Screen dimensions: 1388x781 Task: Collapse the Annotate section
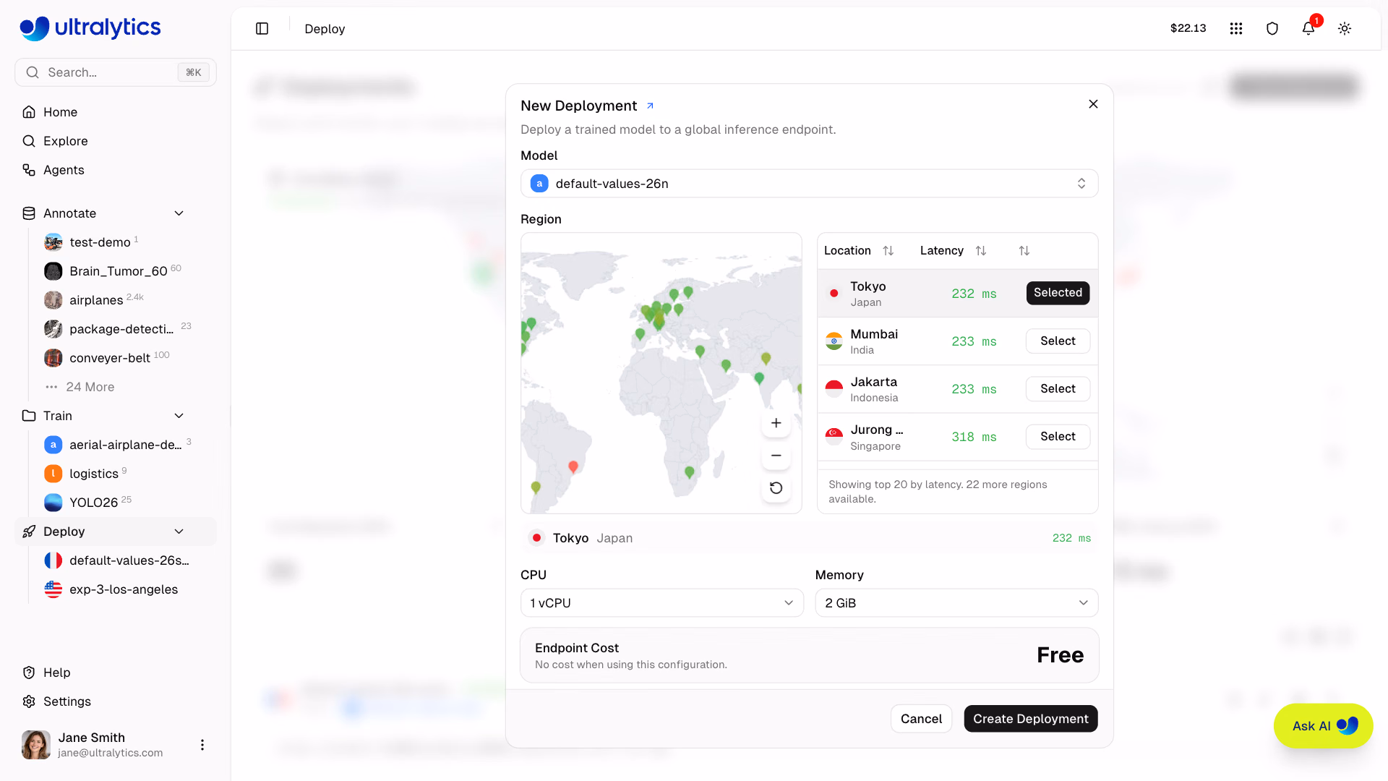coord(179,213)
